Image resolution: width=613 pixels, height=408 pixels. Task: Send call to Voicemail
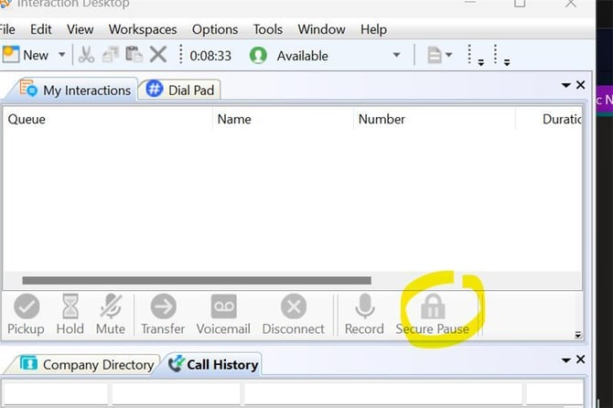[223, 314]
